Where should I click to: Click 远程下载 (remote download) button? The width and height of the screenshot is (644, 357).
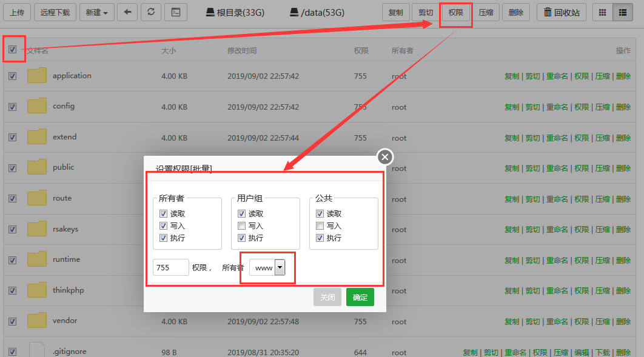click(55, 12)
